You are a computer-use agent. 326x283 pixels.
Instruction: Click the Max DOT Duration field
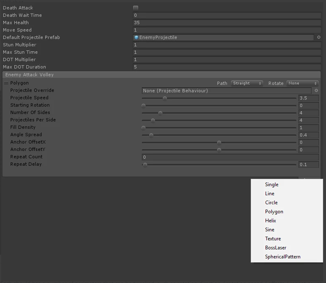[227, 67]
